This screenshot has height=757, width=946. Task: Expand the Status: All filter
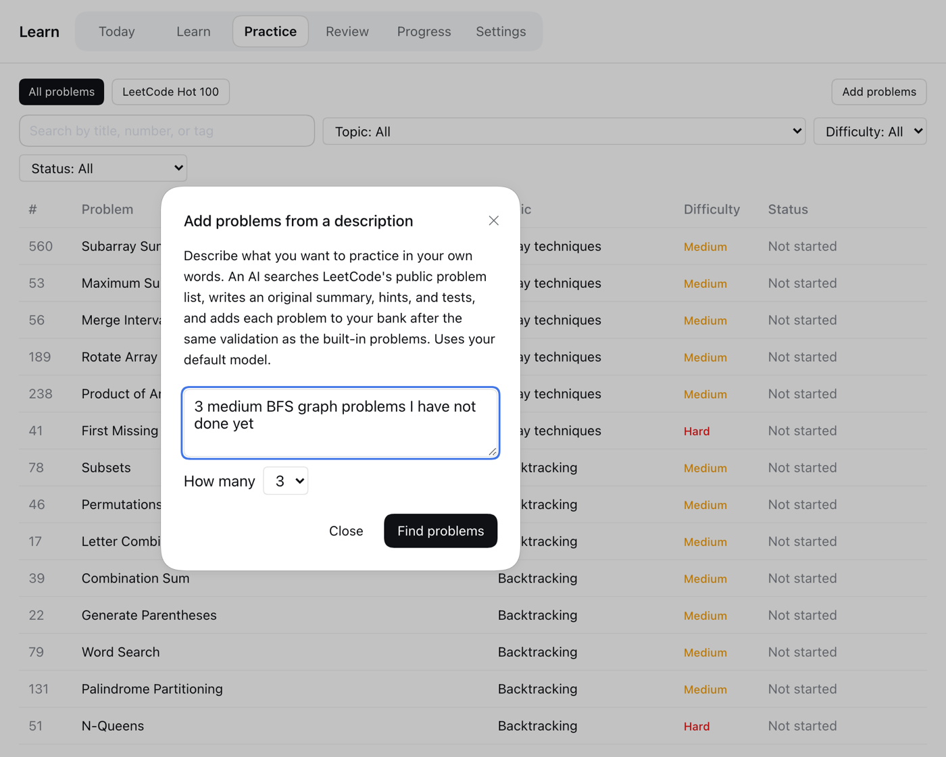click(x=103, y=168)
